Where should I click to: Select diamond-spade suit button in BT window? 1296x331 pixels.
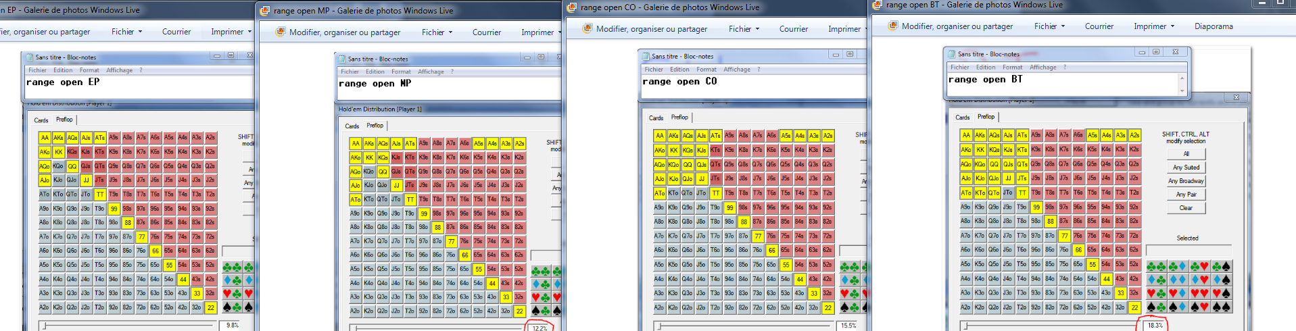click(x=1222, y=280)
